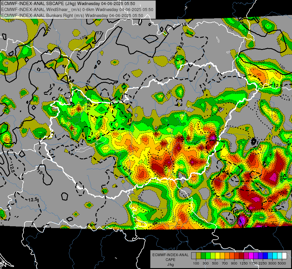Select the bright magenta legend swatch
The height and width of the screenshot is (269, 292).
pyautogui.click(x=251, y=256)
